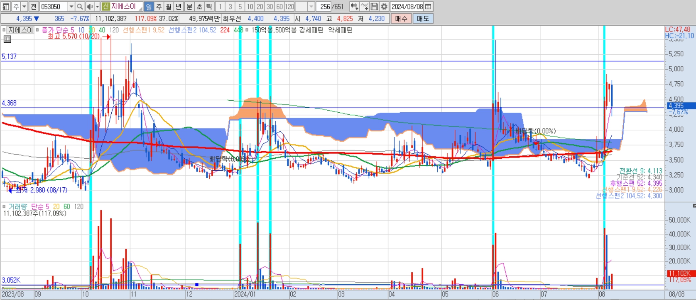Click the 4,368 horizontal line label
The image size is (696, 300).
(9, 103)
